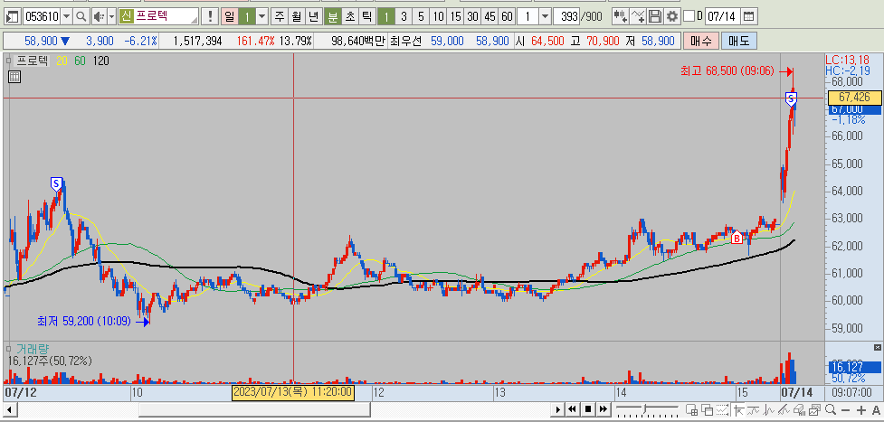The width and height of the screenshot is (884, 422).
Task: Select the 3 minute interval button
Action: 404,16
